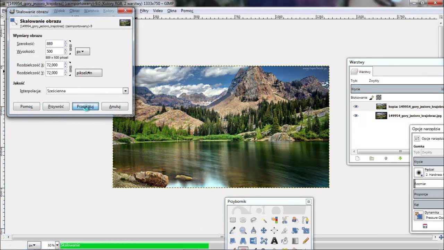
Task: Select the Blend gradient tool
Action: pos(295,241)
